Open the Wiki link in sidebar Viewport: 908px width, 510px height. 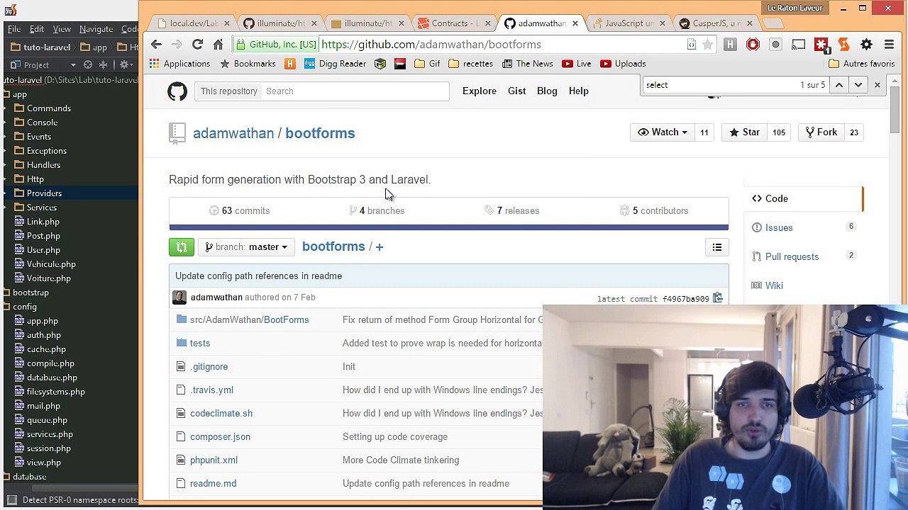coord(774,285)
